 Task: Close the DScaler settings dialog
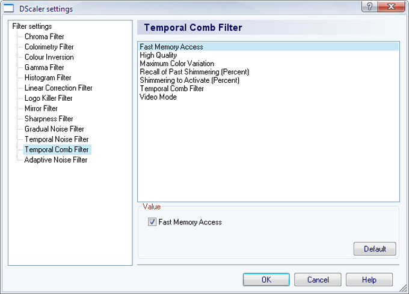pos(391,6)
